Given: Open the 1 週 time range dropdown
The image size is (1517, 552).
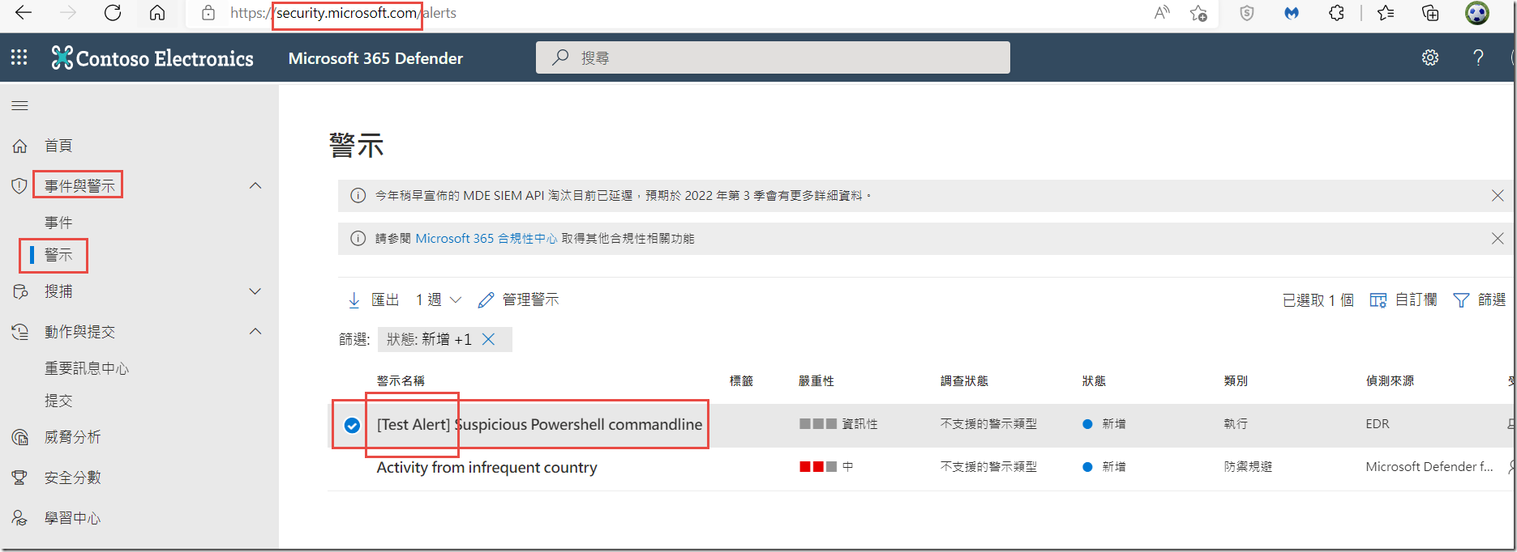Looking at the screenshot, I should [439, 300].
